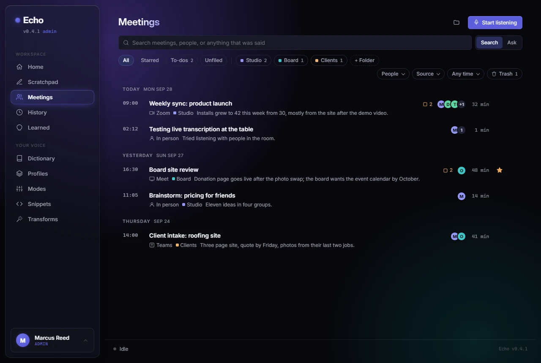Open the Snippets section
541x363 pixels.
click(x=52, y=204)
